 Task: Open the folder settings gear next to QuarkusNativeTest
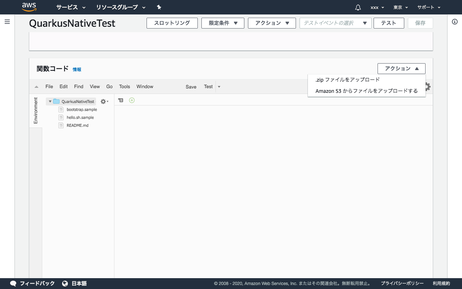(x=103, y=102)
